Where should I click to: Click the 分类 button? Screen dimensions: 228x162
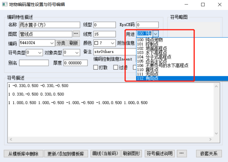(61, 43)
